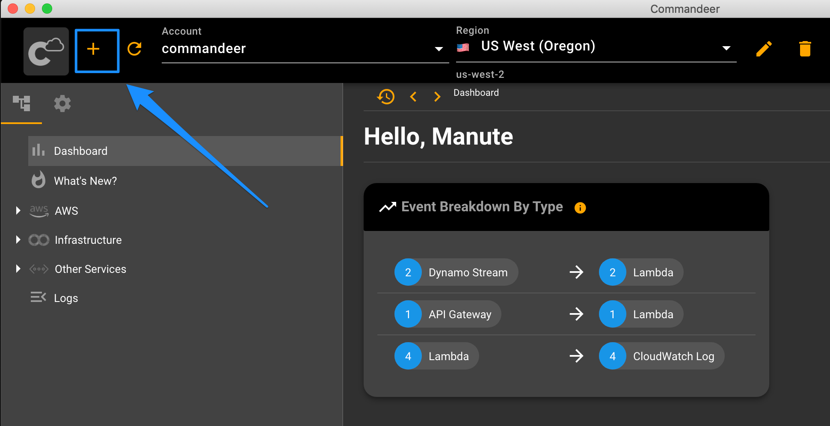Click the us-west-2 region code text
Viewport: 830px width, 426px height.
point(480,74)
